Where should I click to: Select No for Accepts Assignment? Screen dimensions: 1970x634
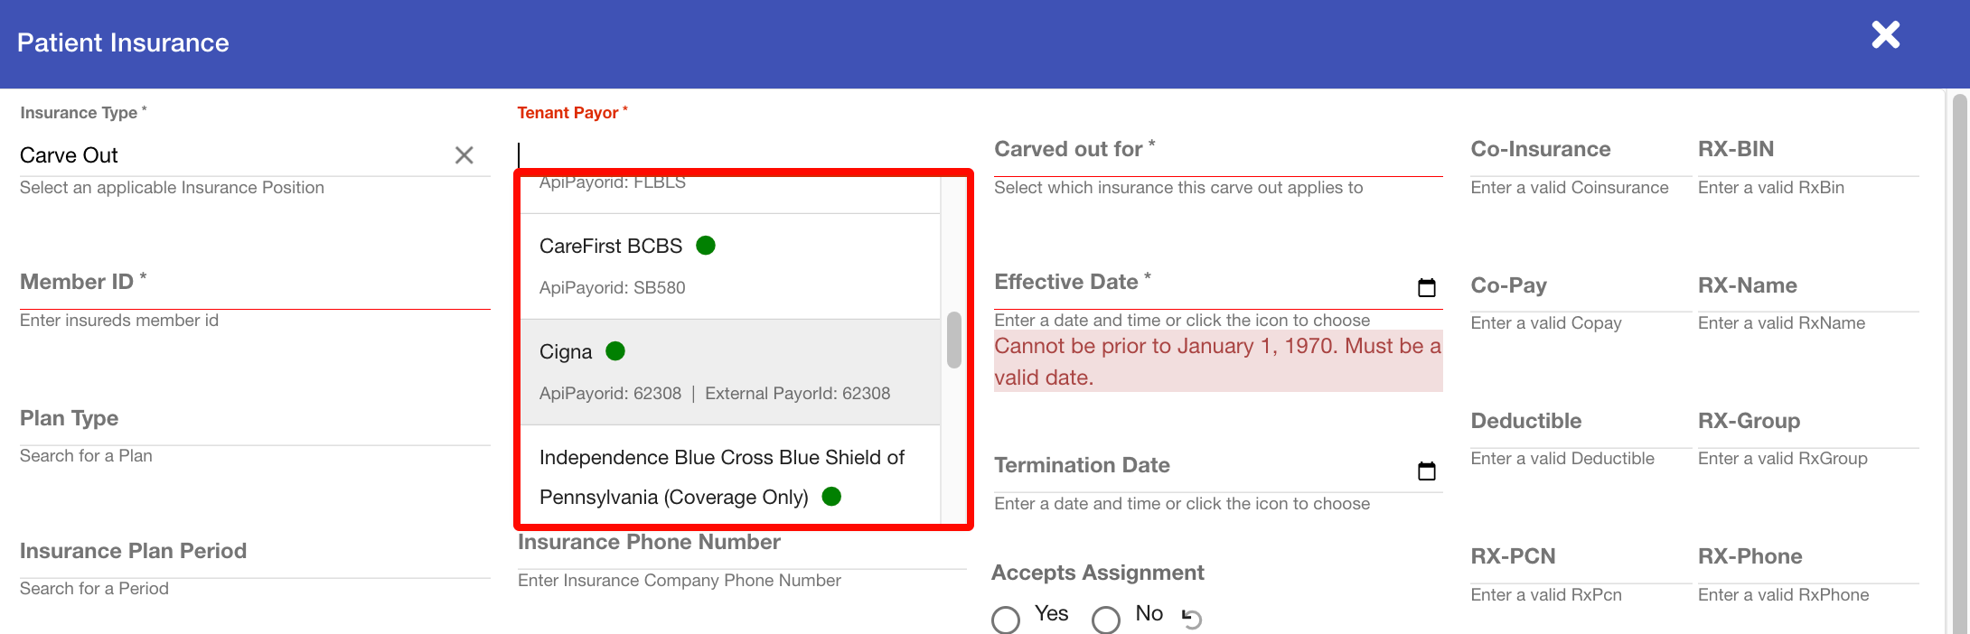[x=1105, y=620]
